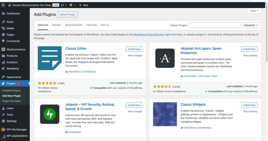The width and height of the screenshot is (268, 141).
Task: Open Installed Plugins submenu item
Action: (12, 90)
